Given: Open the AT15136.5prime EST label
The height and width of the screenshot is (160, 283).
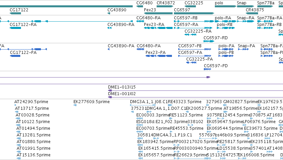Looking at the screenshot, I should (x=34, y=155).
